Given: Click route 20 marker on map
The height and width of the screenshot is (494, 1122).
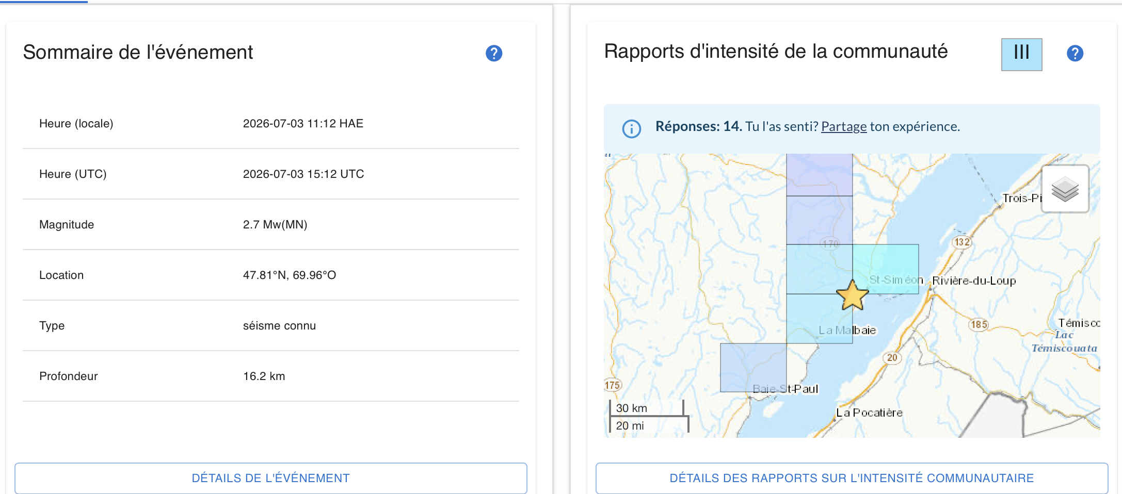Looking at the screenshot, I should tap(892, 357).
